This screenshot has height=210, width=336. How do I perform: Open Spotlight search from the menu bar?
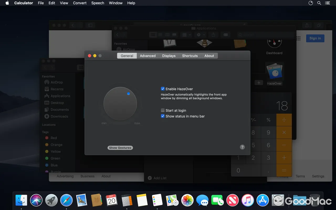pyautogui.click(x=319, y=3)
